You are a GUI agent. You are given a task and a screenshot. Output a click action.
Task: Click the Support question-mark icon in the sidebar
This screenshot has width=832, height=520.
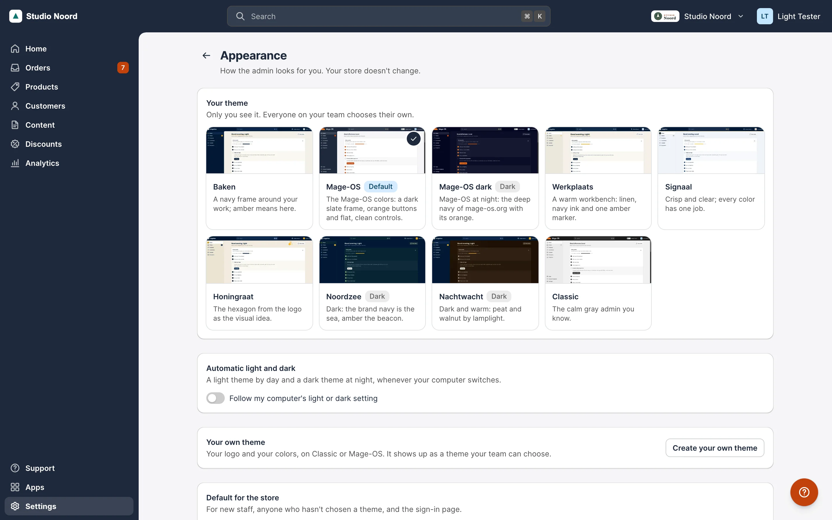tap(15, 468)
